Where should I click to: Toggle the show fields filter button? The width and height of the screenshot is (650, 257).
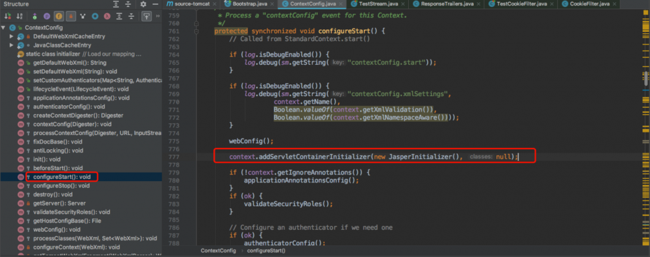58,17
